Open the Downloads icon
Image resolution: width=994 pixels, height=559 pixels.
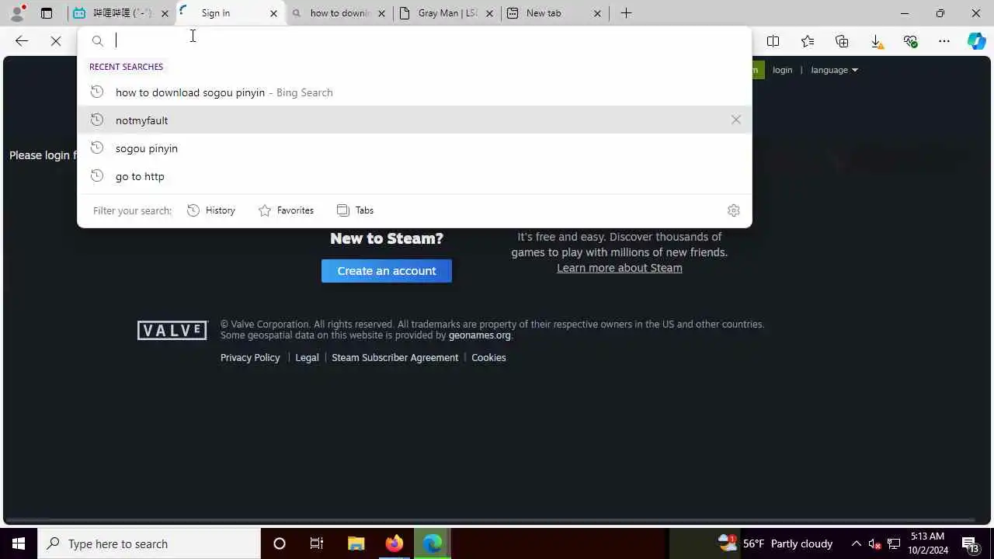[x=876, y=41]
